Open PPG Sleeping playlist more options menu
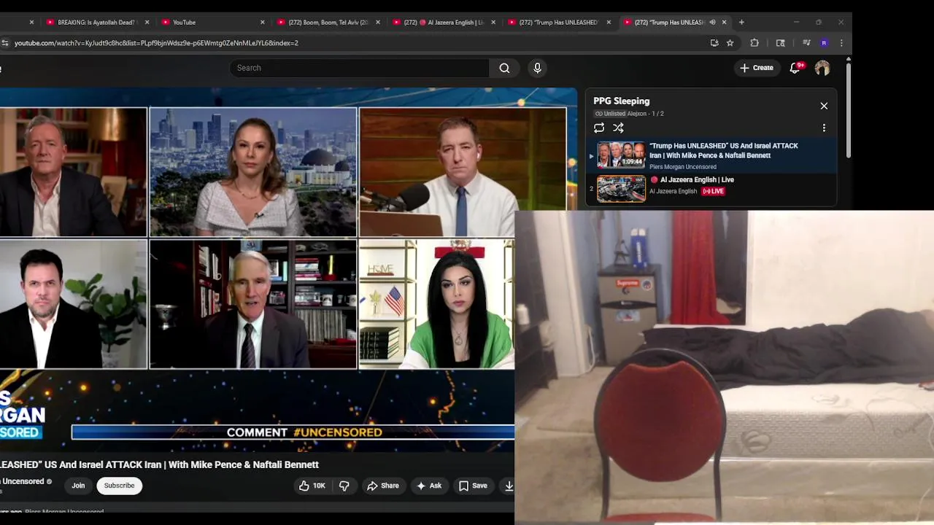Image resolution: width=934 pixels, height=525 pixels. pos(824,128)
